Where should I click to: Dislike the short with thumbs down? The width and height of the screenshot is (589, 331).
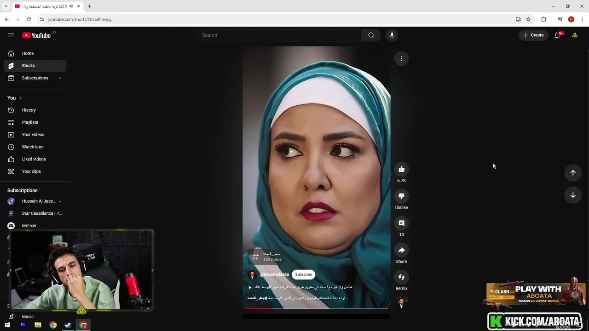pyautogui.click(x=401, y=196)
